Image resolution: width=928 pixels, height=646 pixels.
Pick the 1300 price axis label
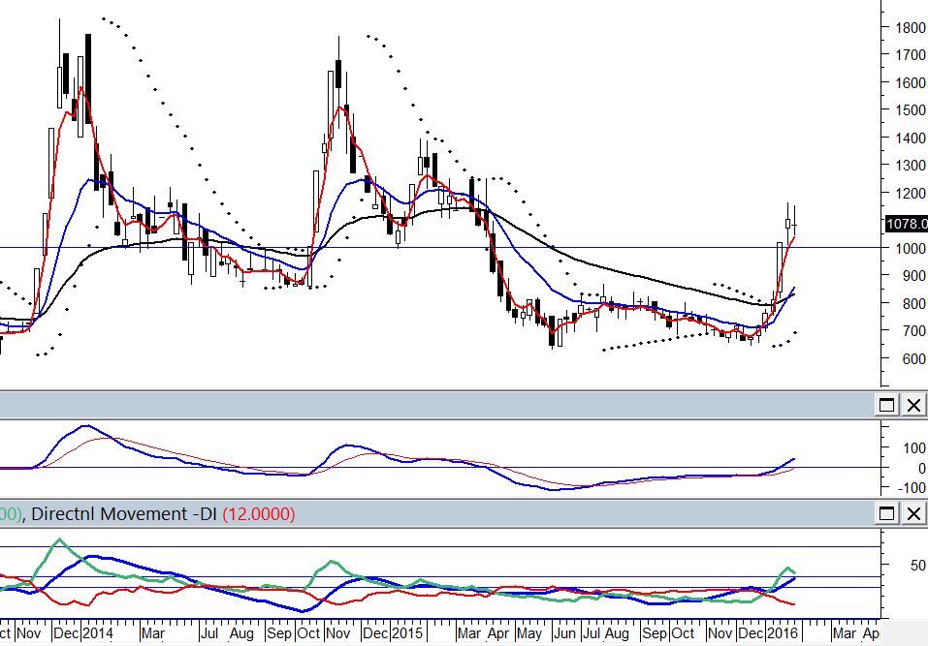(x=911, y=166)
